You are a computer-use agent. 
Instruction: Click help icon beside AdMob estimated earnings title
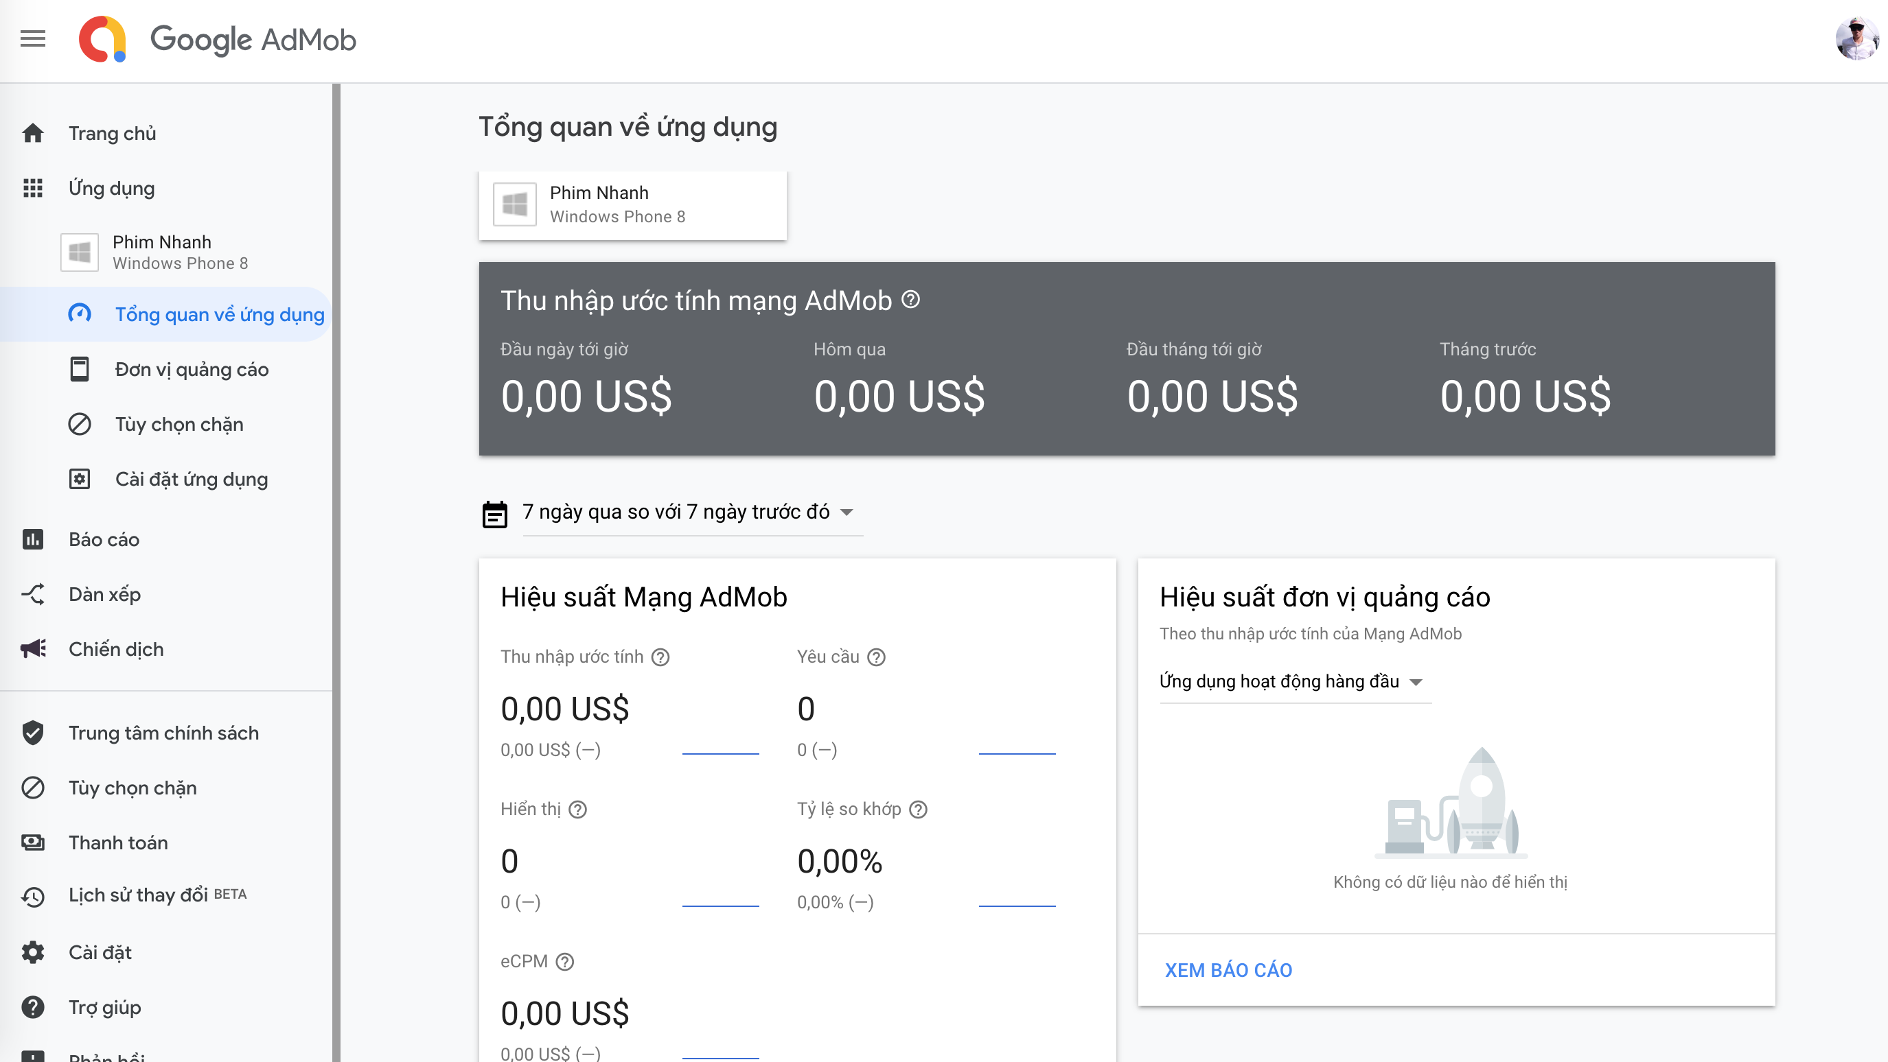coord(910,300)
